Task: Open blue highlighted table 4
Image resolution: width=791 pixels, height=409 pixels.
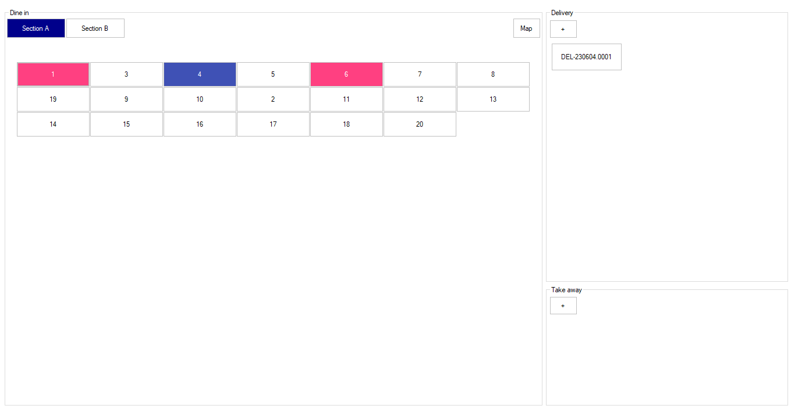Action: 200,74
